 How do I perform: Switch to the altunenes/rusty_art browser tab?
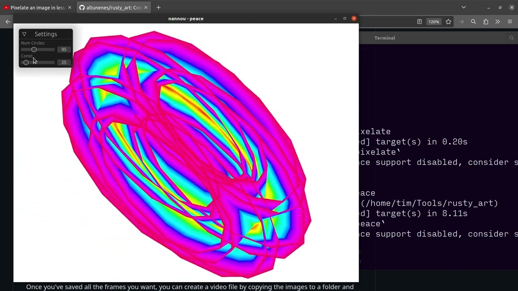pyautogui.click(x=114, y=7)
